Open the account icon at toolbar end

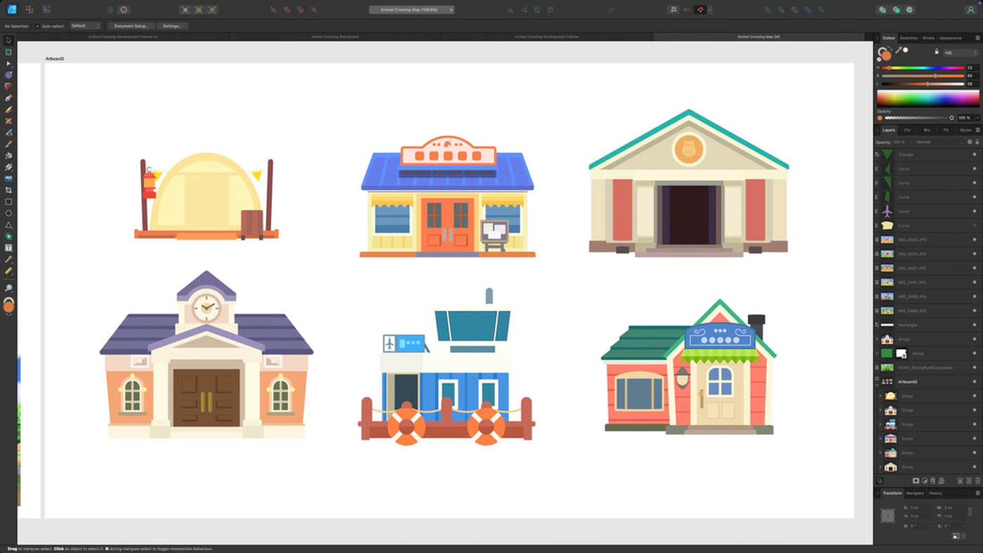click(x=971, y=10)
